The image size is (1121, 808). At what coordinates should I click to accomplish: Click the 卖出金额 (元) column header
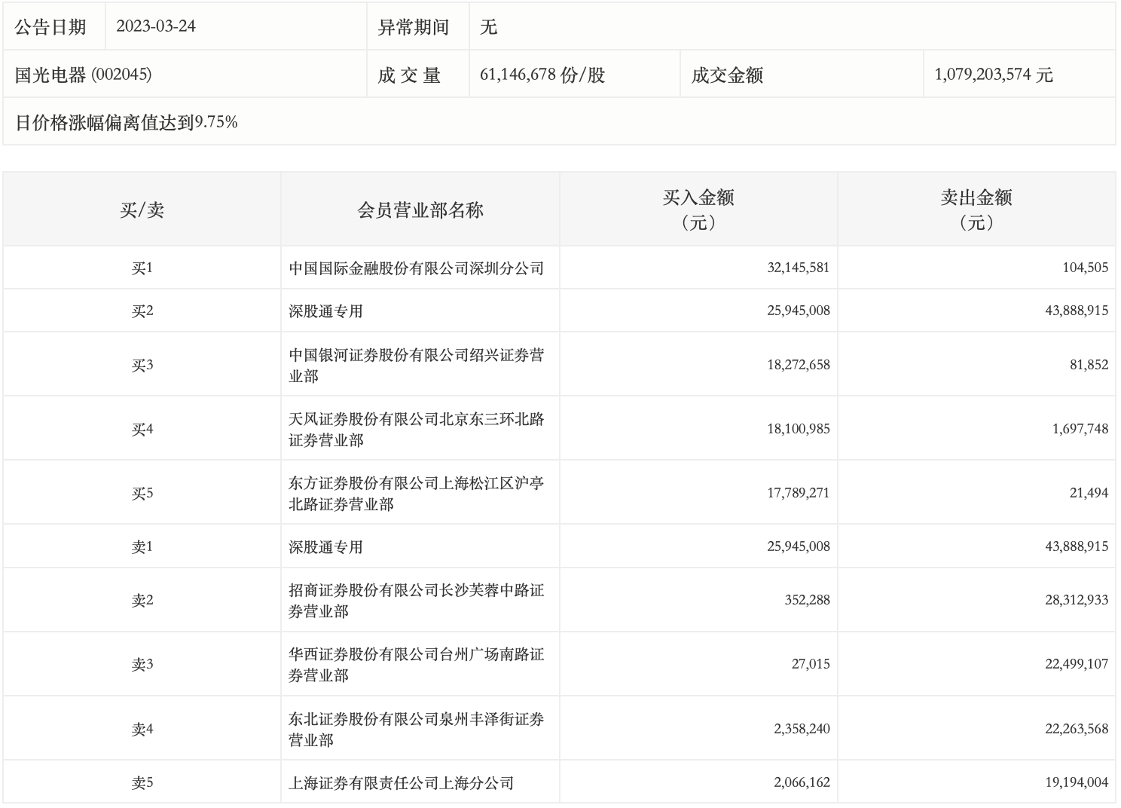coord(976,210)
